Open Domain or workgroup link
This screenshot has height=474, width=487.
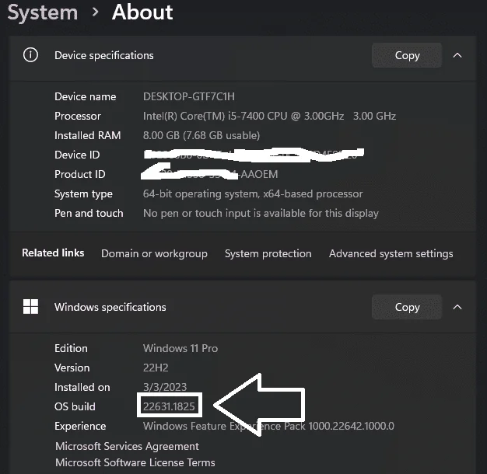(154, 254)
